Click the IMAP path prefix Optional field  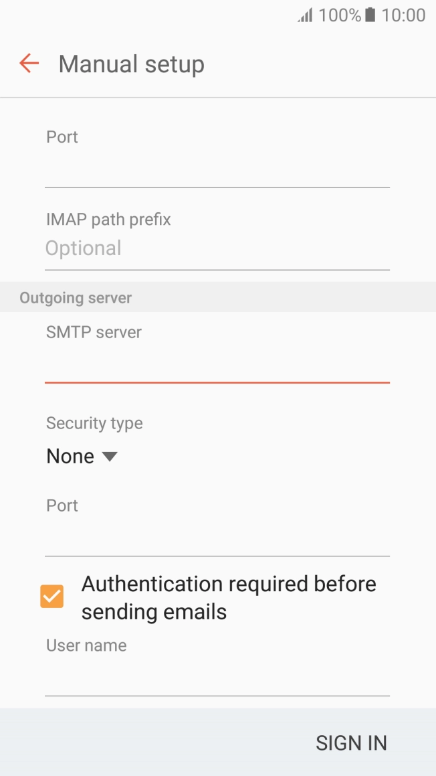tap(217, 248)
